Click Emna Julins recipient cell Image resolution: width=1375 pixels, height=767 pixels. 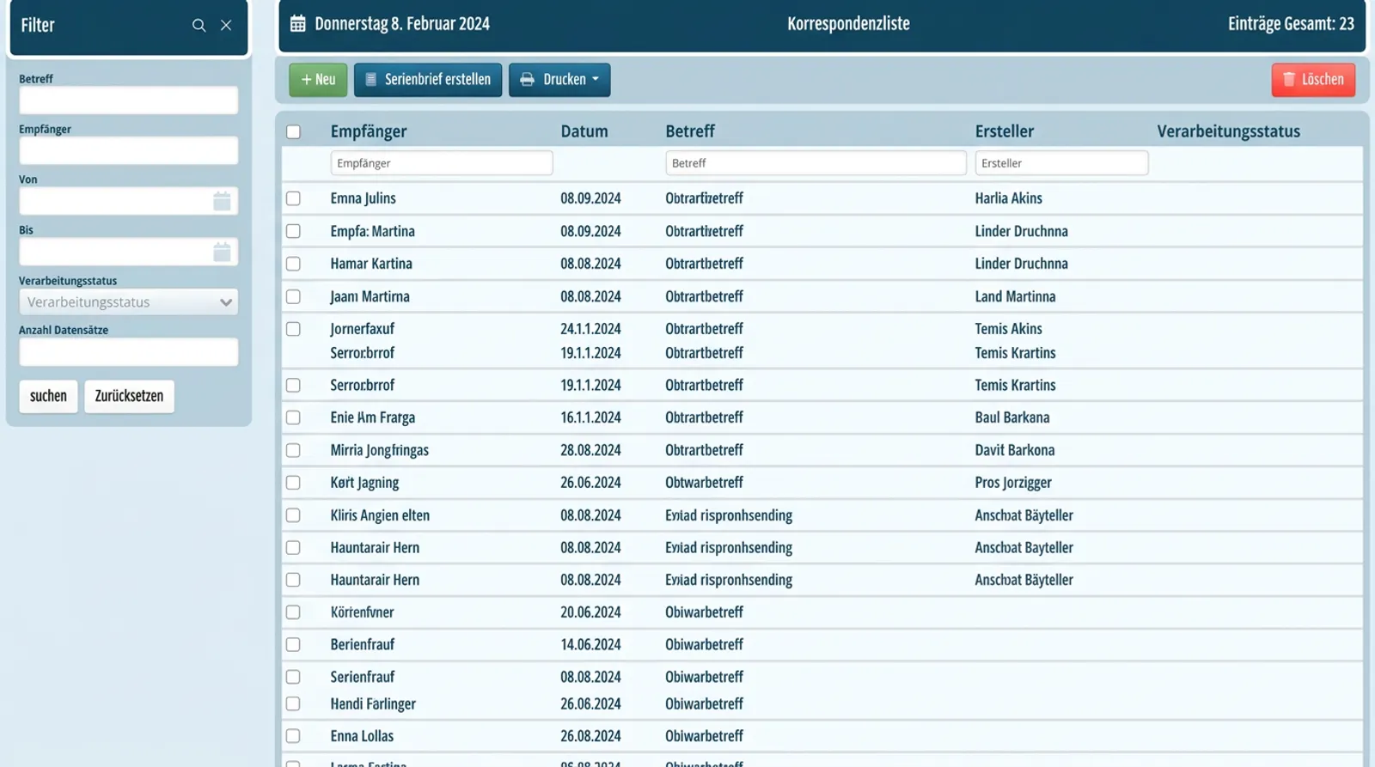click(x=364, y=198)
